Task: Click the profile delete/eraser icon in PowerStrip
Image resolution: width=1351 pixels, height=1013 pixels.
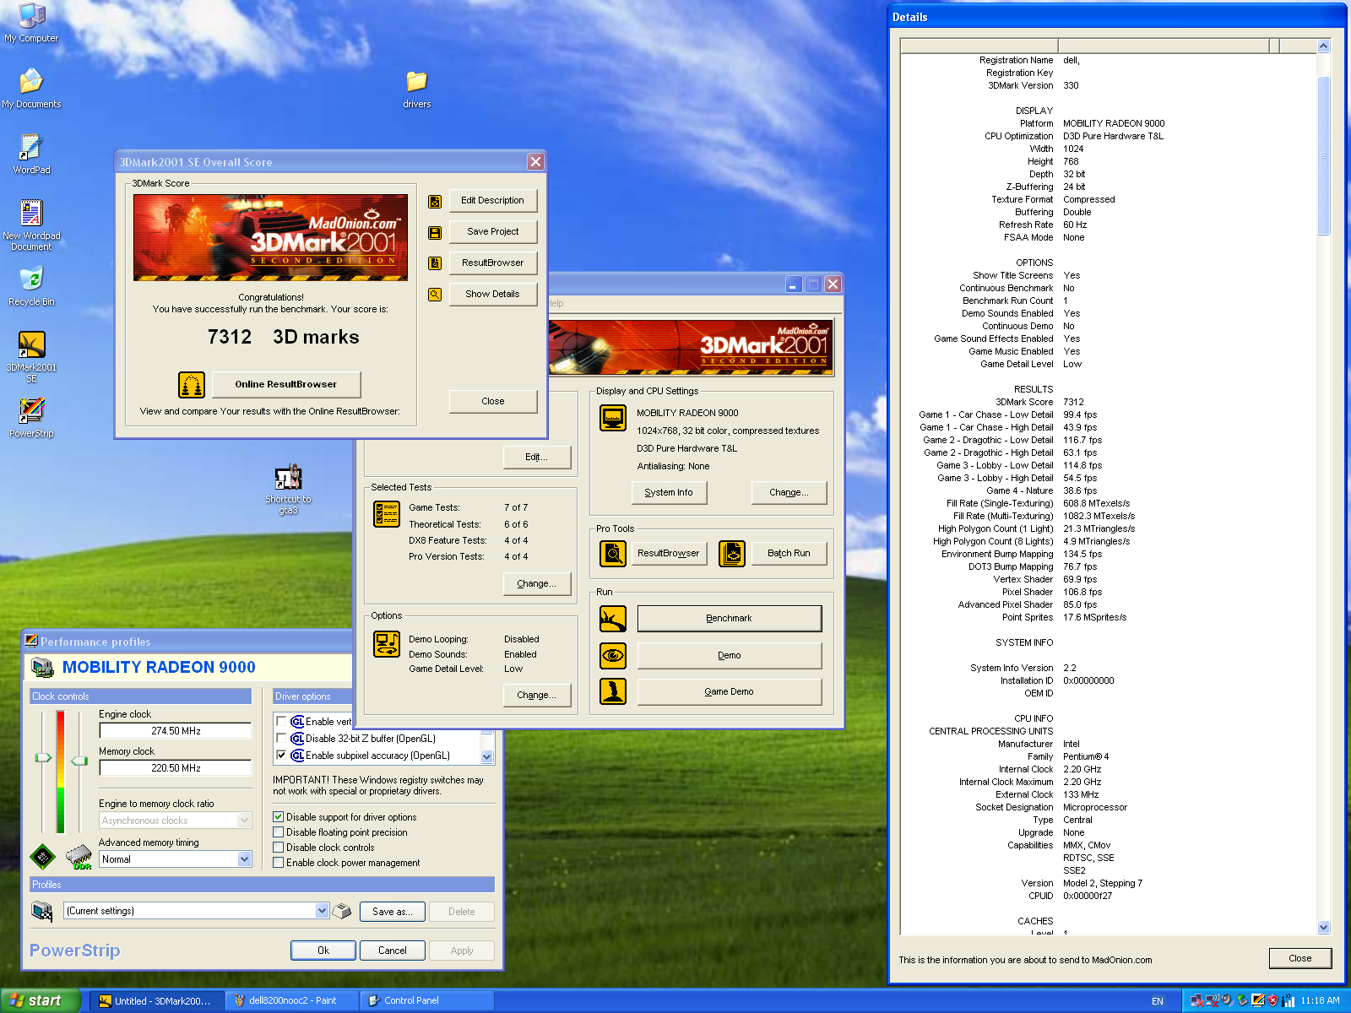Action: pos(342,911)
